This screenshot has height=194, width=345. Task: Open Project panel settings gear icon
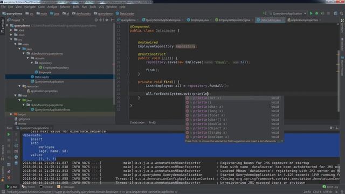tap(107, 20)
